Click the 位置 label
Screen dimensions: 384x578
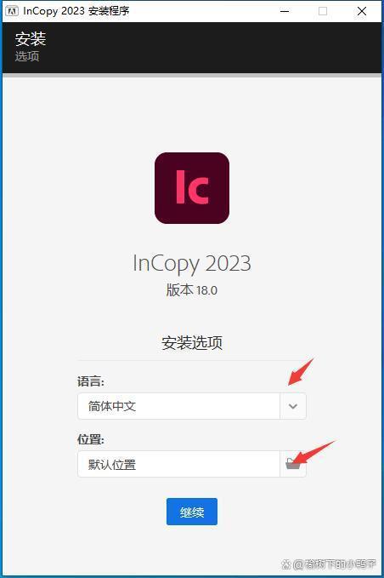(91, 439)
